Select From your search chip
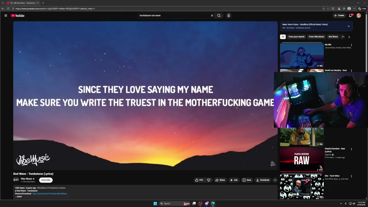The height and width of the screenshot is (207, 368). [x=296, y=37]
